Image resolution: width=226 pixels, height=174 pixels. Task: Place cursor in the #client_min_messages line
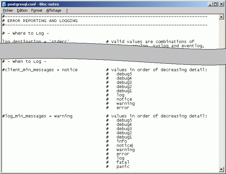coord(40,70)
